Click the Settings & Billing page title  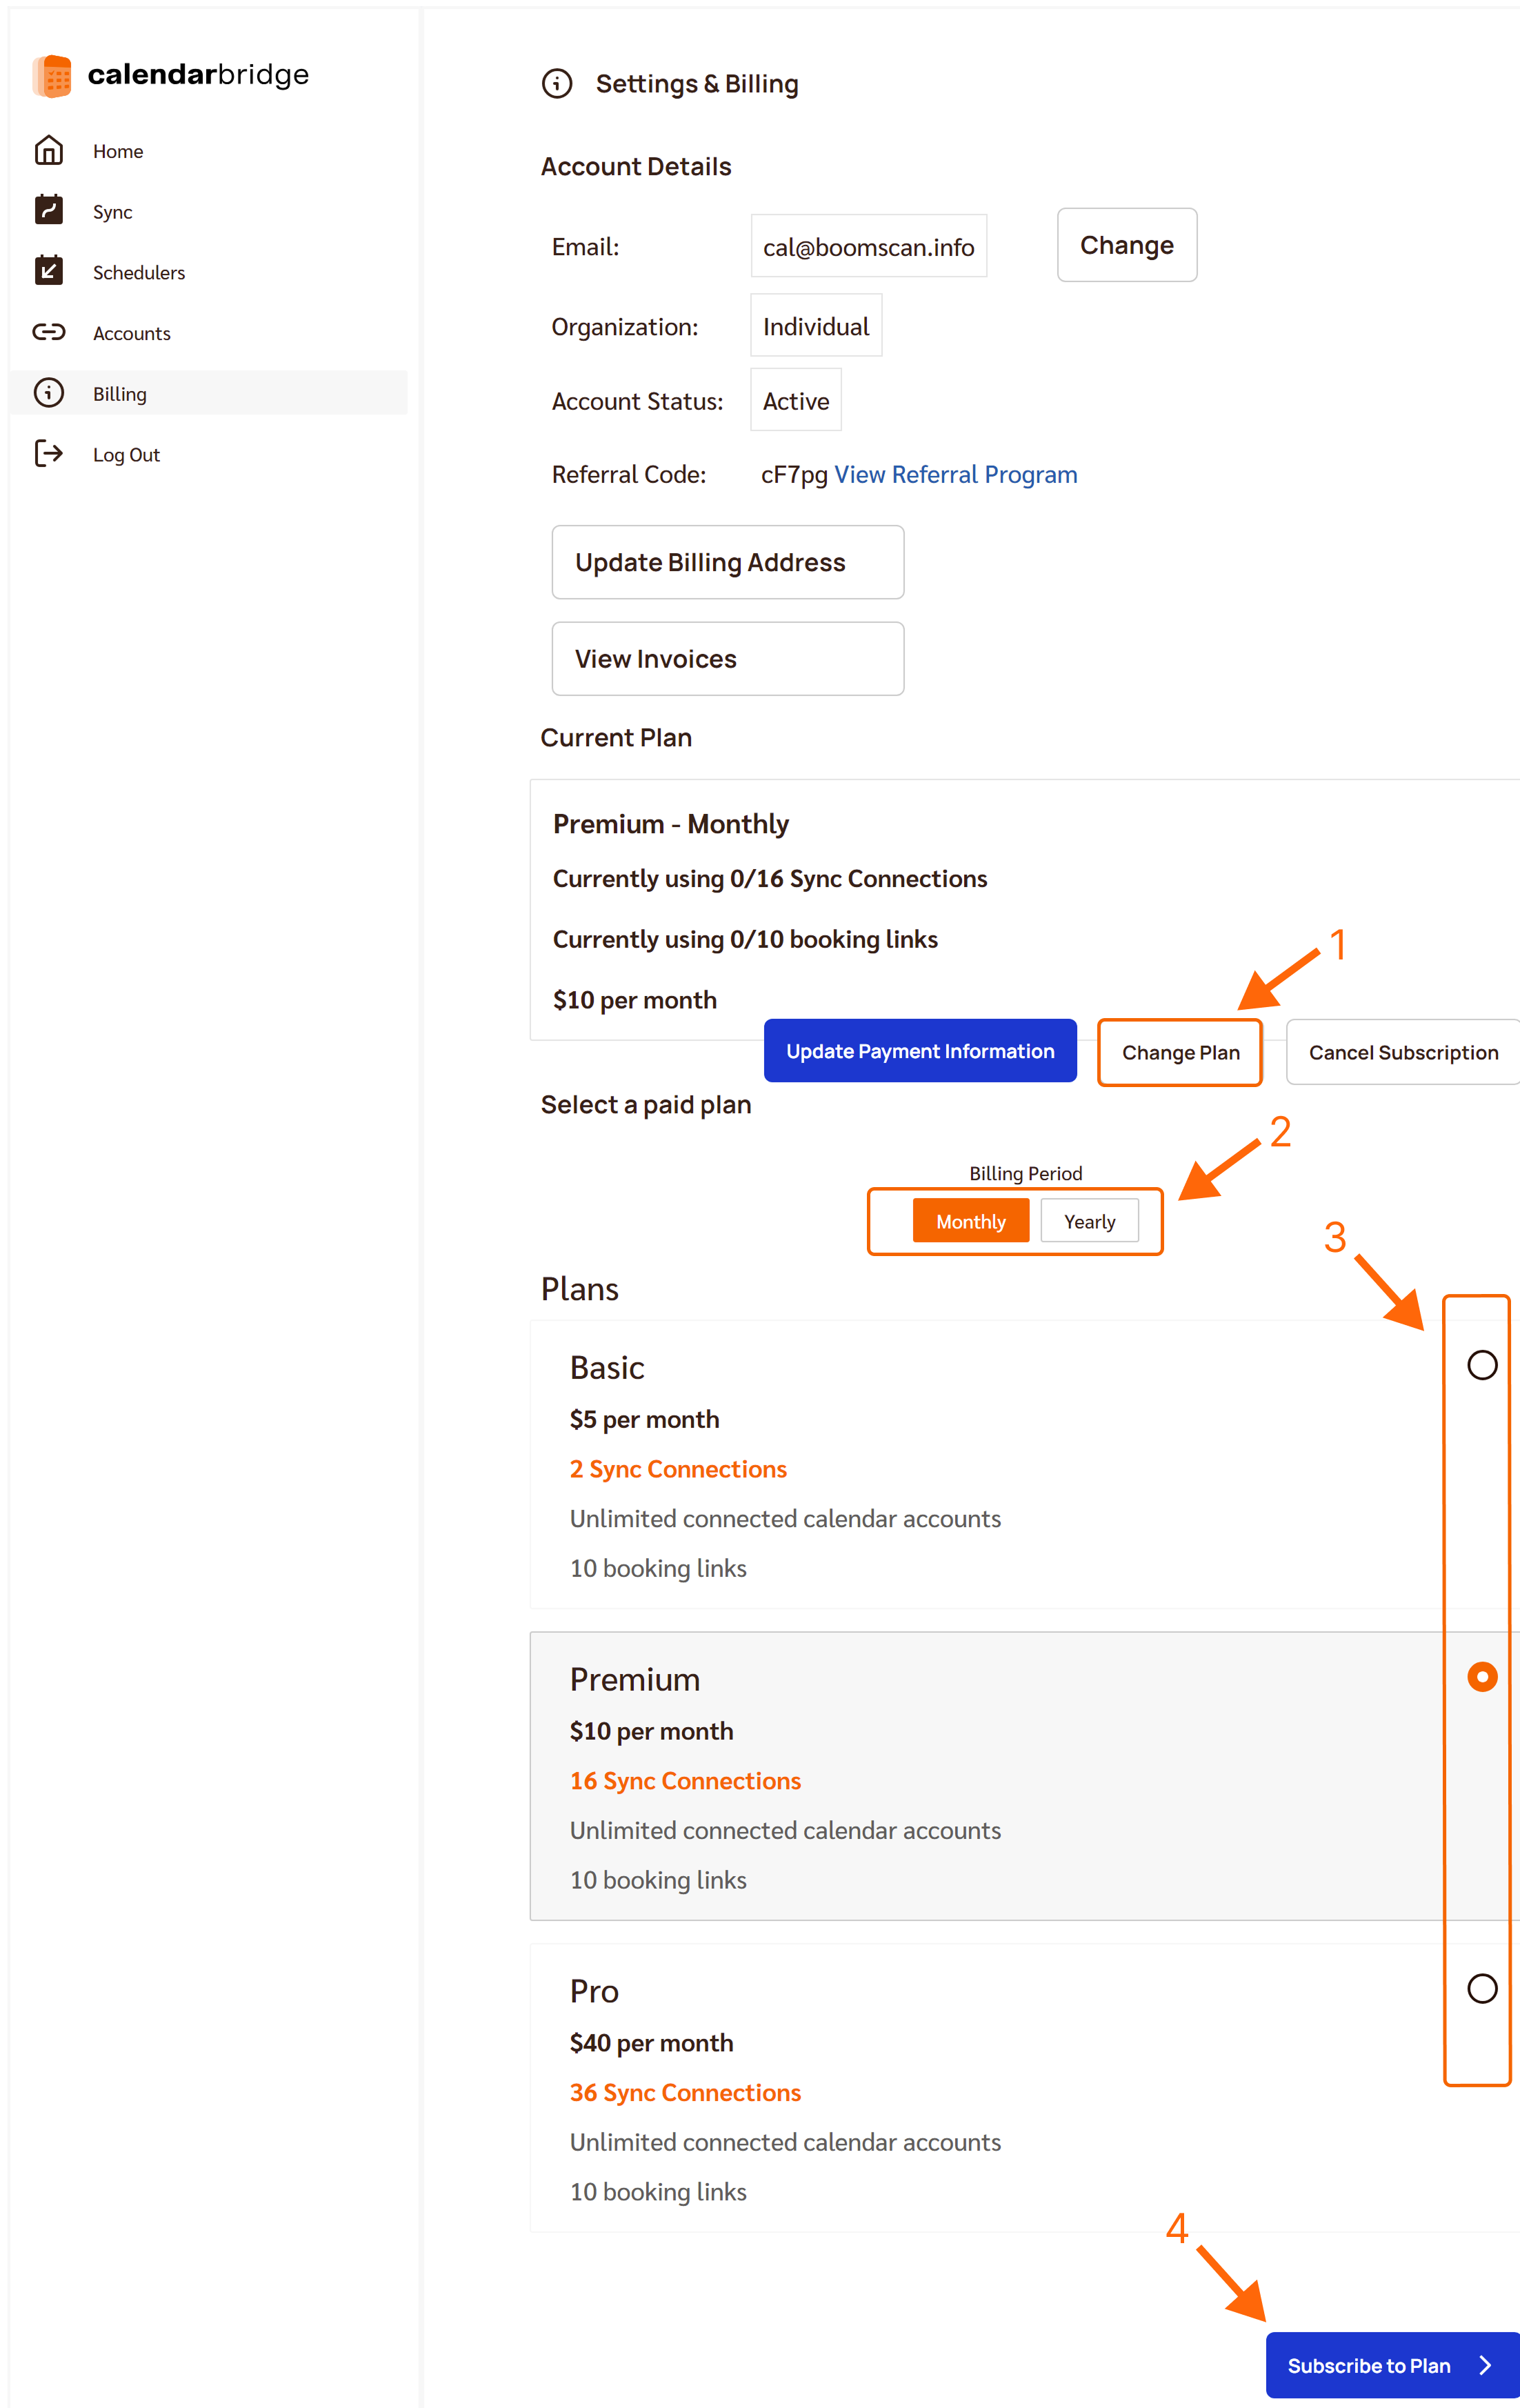697,84
